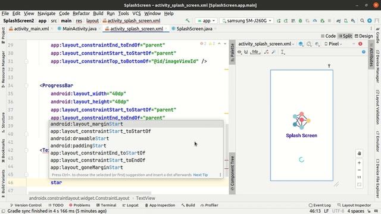Click fold marker on line 31

point(26,61)
